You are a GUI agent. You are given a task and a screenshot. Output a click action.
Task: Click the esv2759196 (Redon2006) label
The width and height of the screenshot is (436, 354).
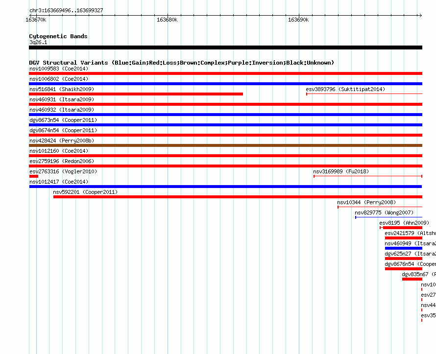pos(62,161)
